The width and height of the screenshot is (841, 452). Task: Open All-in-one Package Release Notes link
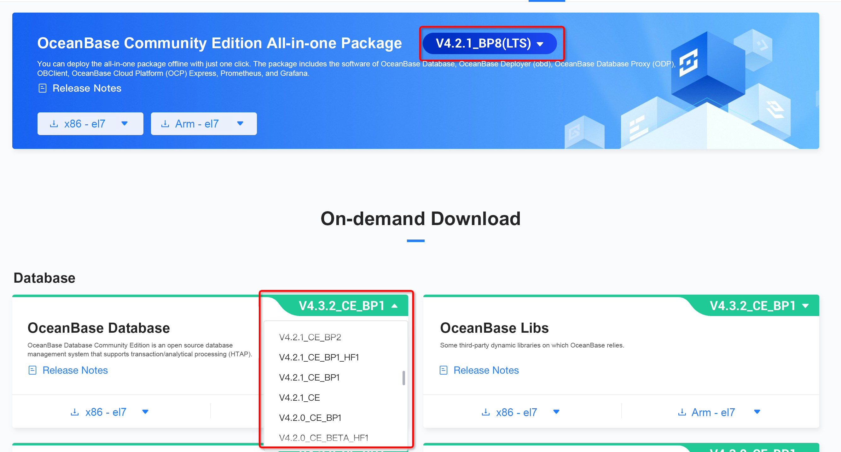(x=87, y=88)
